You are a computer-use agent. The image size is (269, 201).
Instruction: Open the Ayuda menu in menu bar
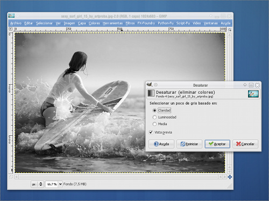(225, 23)
